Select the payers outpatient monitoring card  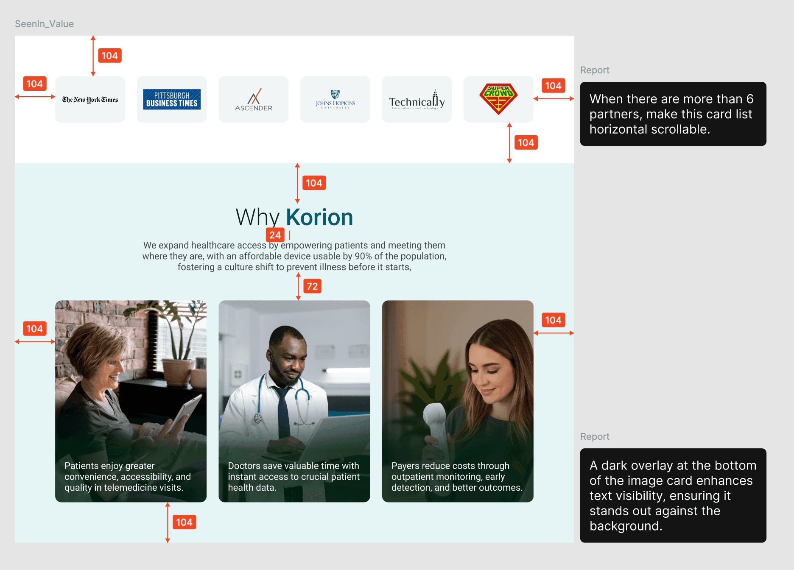pos(457,400)
